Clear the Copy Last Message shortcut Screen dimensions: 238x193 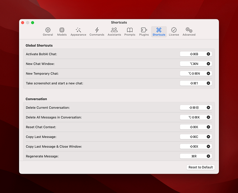pos(208,137)
